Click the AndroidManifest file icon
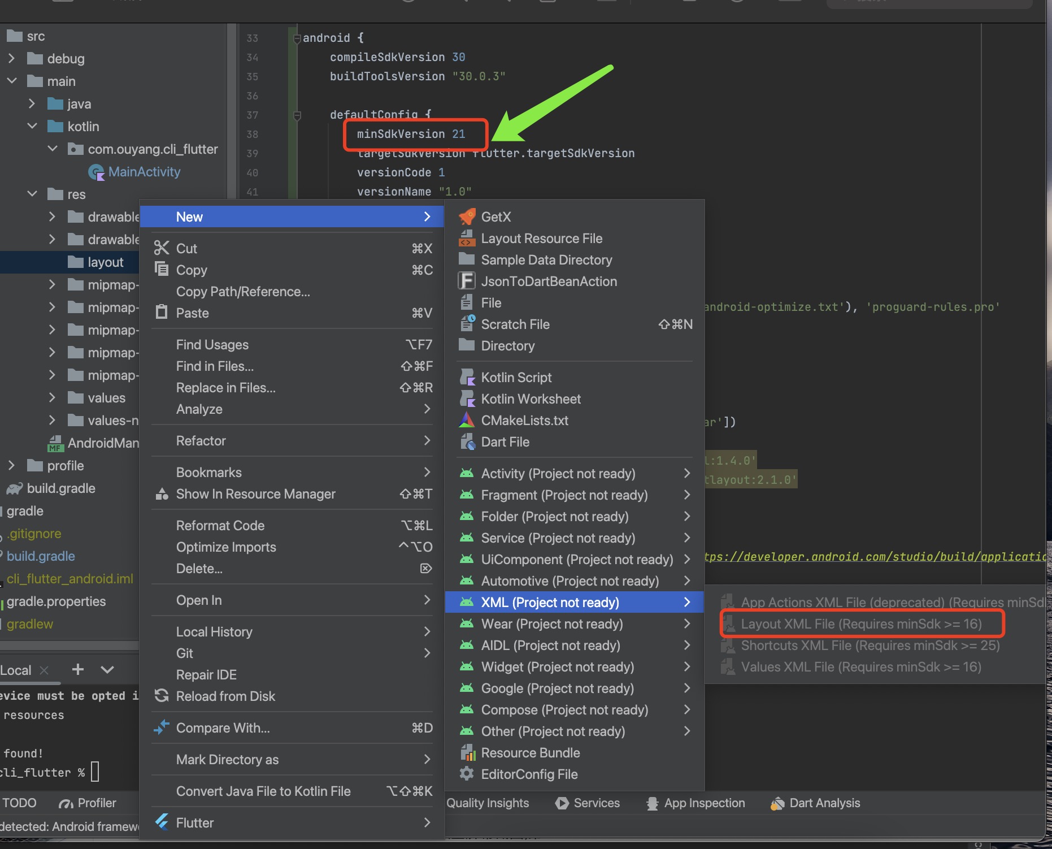The height and width of the screenshot is (849, 1052). pyautogui.click(x=55, y=443)
